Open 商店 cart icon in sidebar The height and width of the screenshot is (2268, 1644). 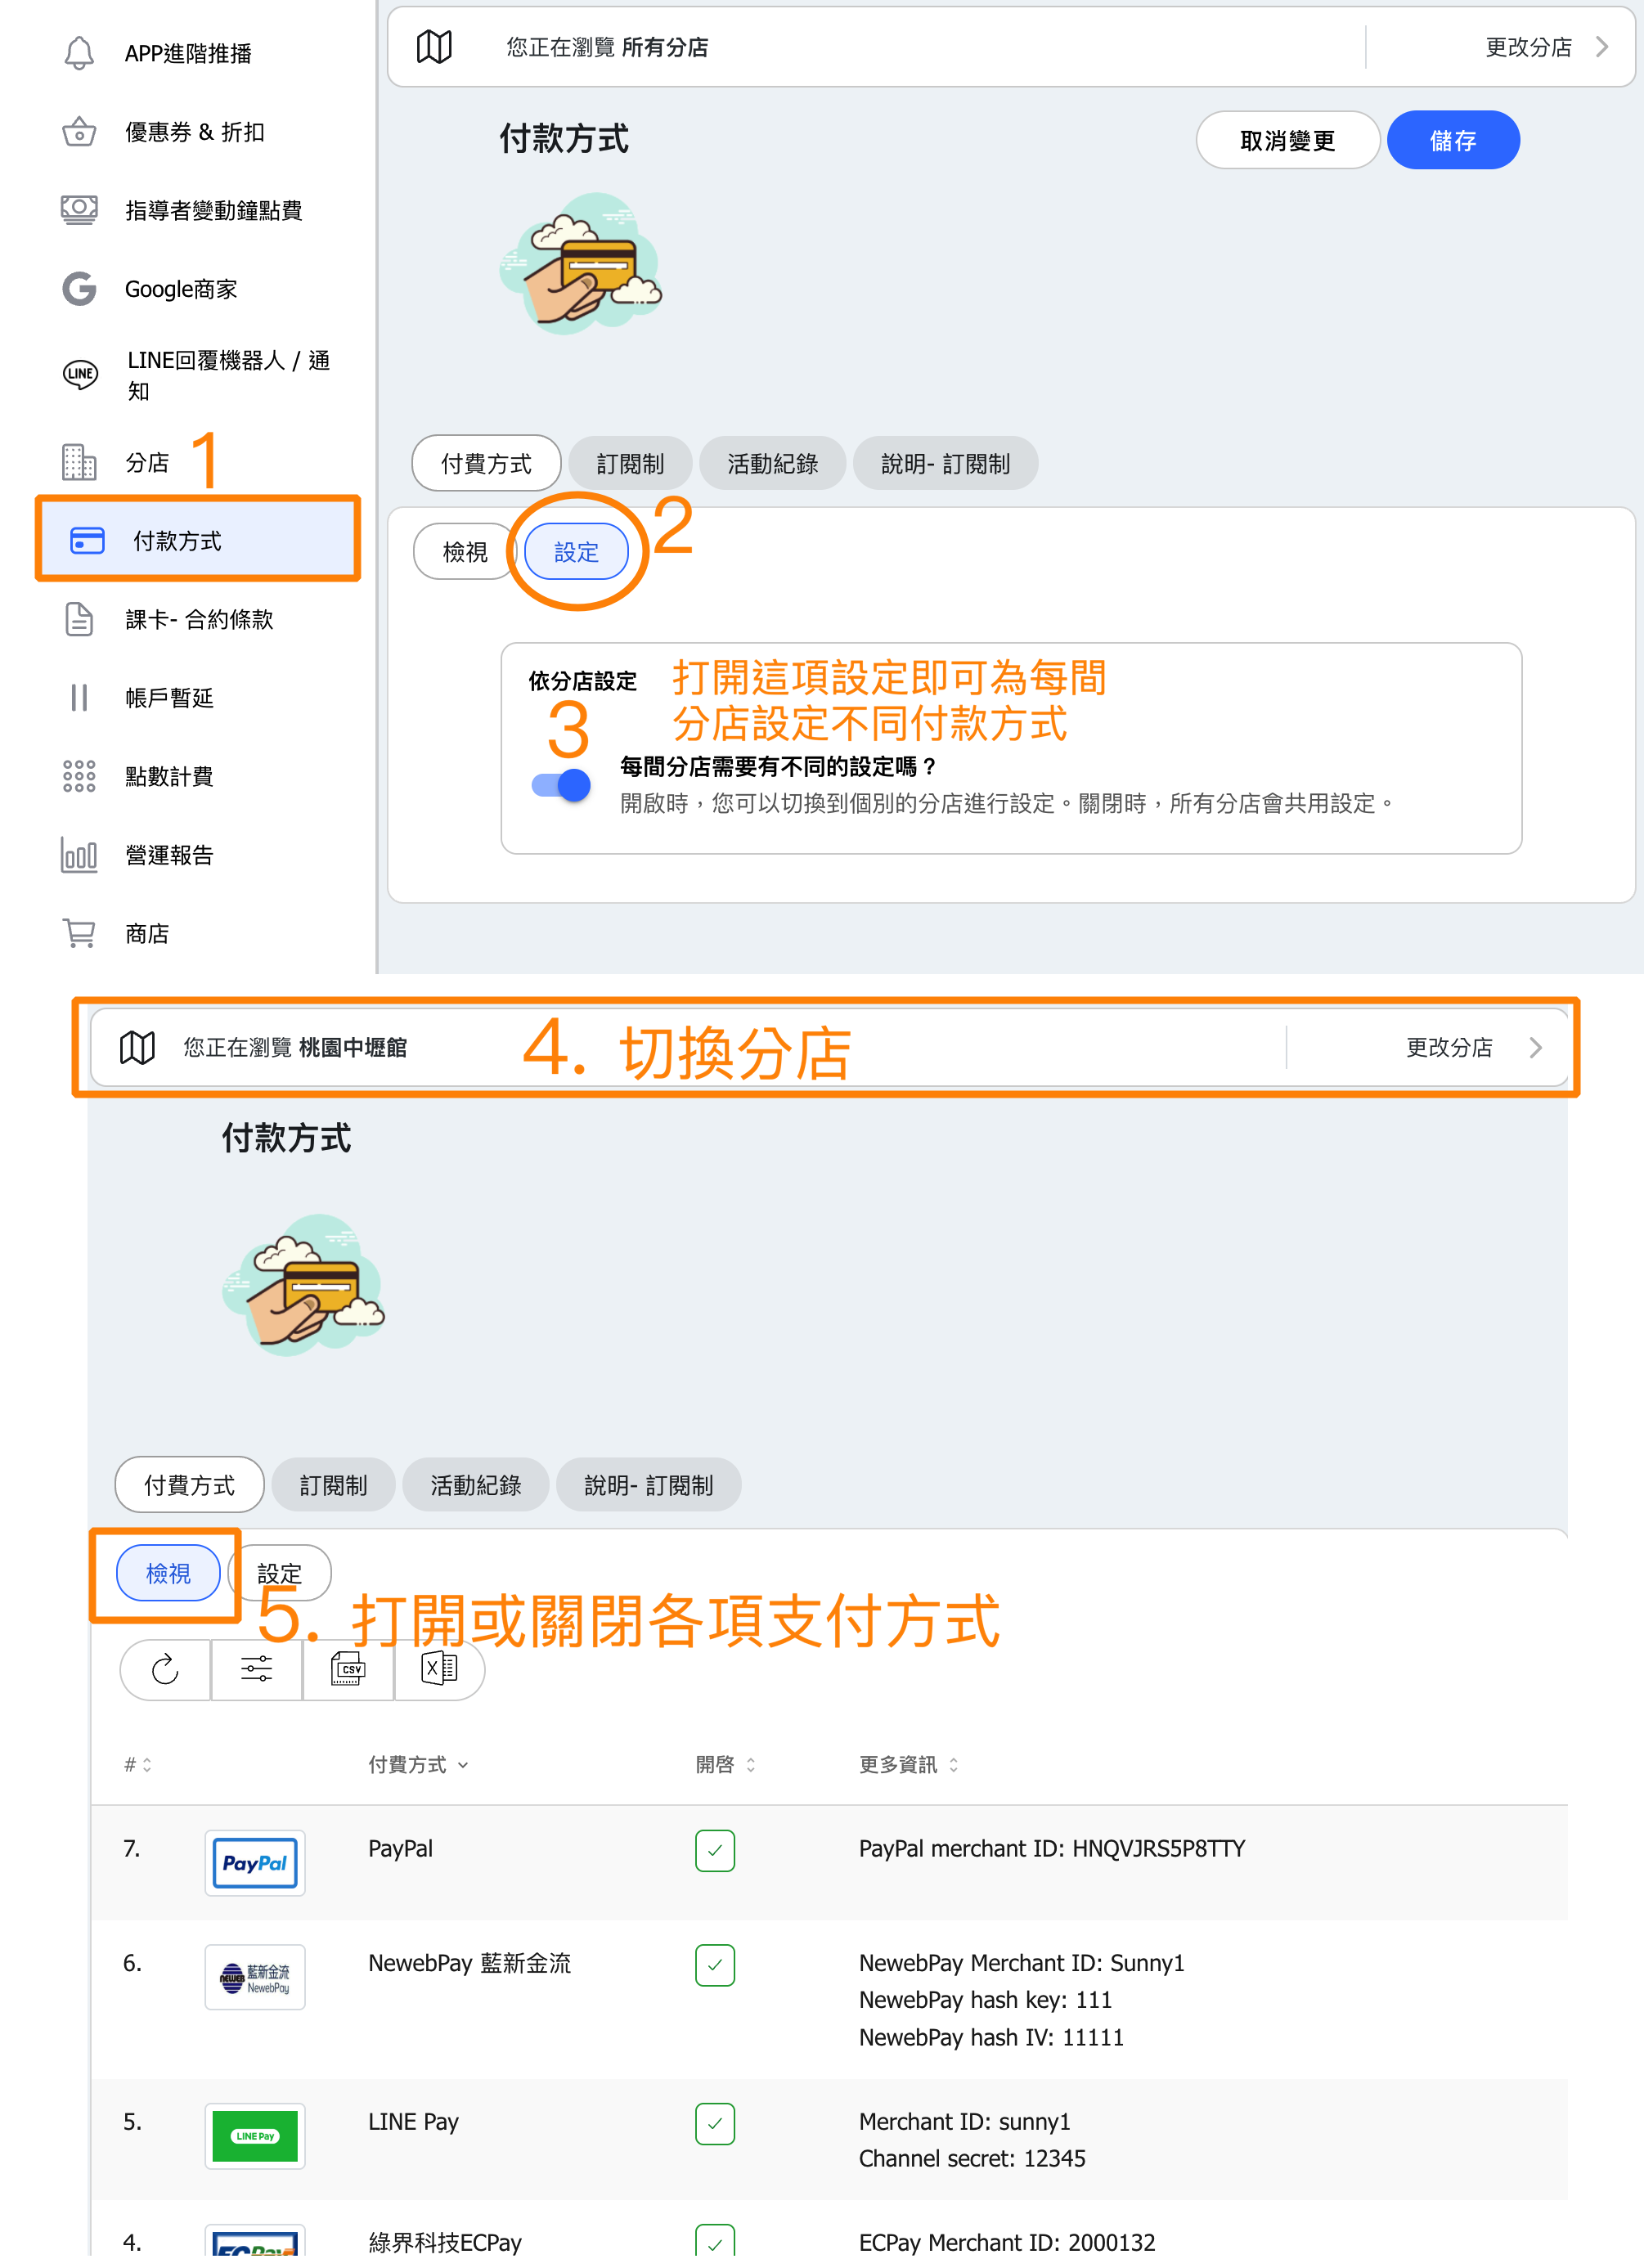point(79,933)
